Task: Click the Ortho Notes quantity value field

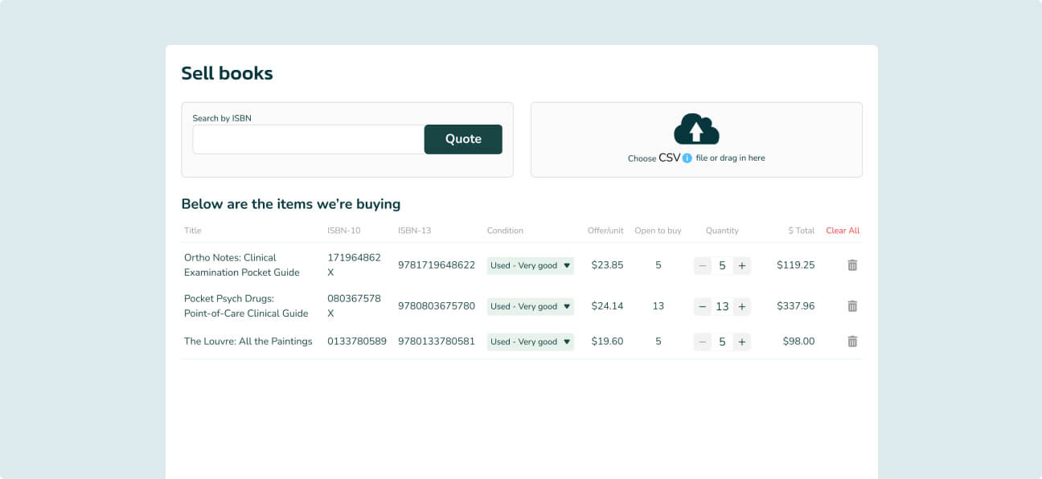Action: pos(722,265)
